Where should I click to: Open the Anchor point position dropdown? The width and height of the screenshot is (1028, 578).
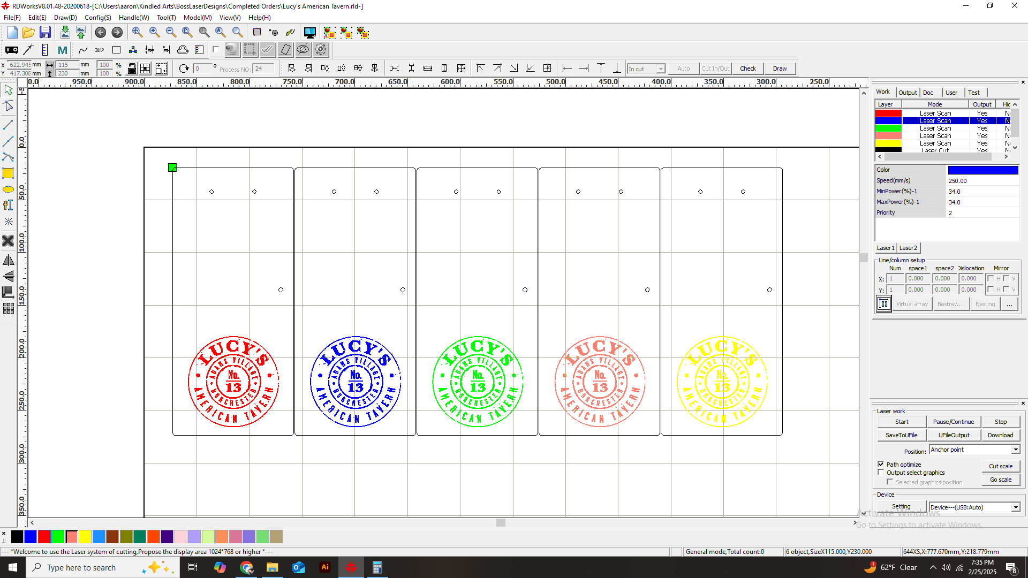pyautogui.click(x=1015, y=449)
